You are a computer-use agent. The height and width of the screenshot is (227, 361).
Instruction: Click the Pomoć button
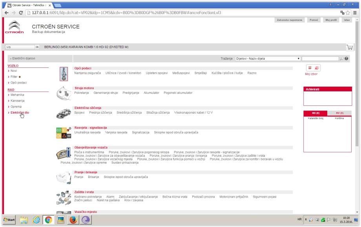click(x=314, y=20)
